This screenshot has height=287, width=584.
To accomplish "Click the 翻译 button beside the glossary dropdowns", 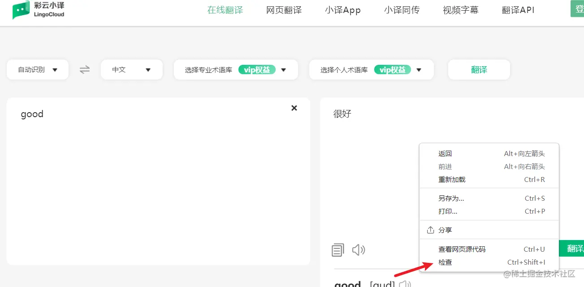I will [x=479, y=70].
